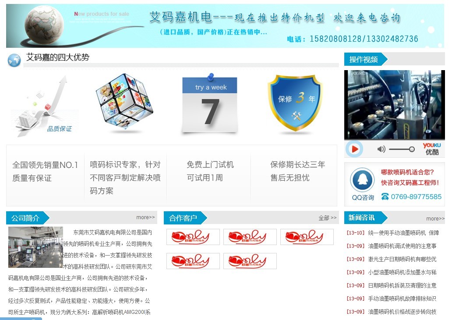452x320 pixels.
Task: Open news 统一使用手动油墨喷码机 保障
Action: point(403,233)
